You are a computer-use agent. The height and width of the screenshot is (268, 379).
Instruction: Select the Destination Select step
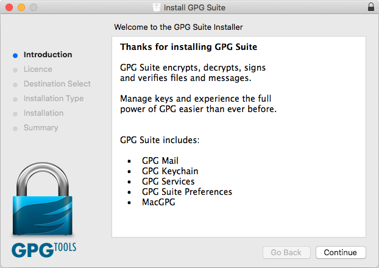(x=57, y=83)
